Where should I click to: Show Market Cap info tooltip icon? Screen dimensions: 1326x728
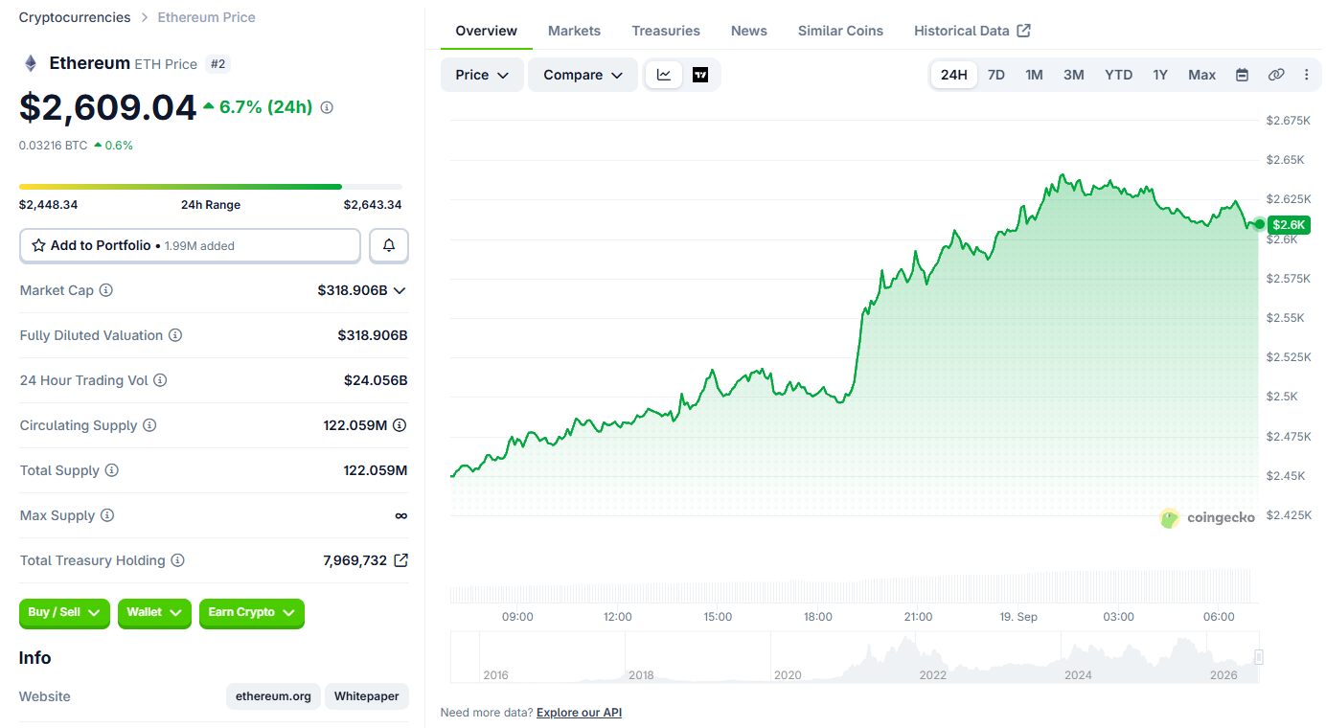point(106,290)
